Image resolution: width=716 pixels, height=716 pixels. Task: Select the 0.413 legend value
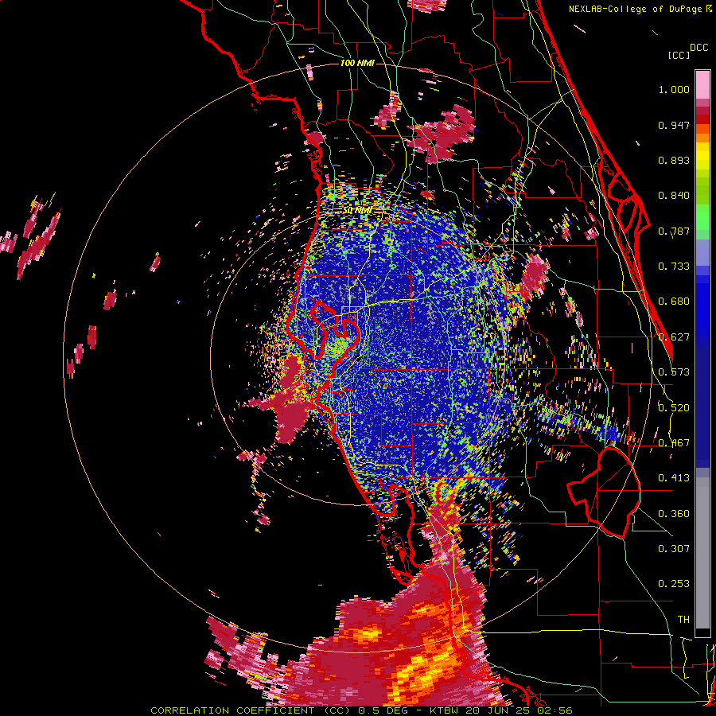(x=674, y=478)
